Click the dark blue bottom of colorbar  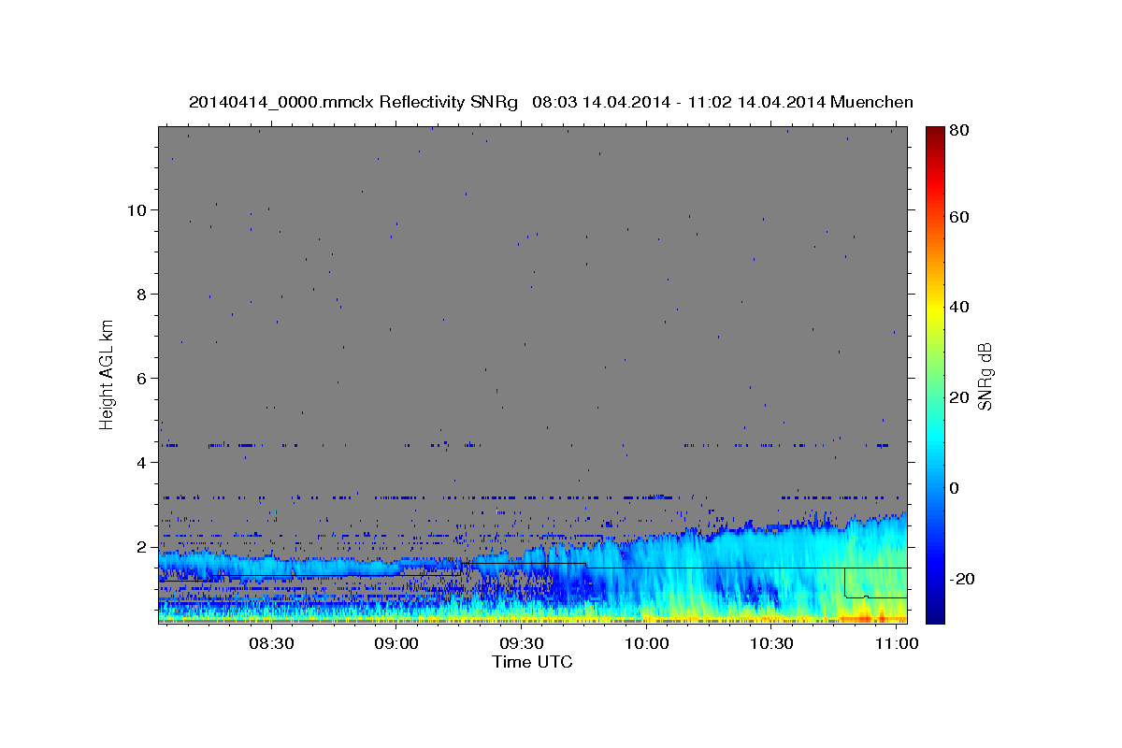coord(935,612)
